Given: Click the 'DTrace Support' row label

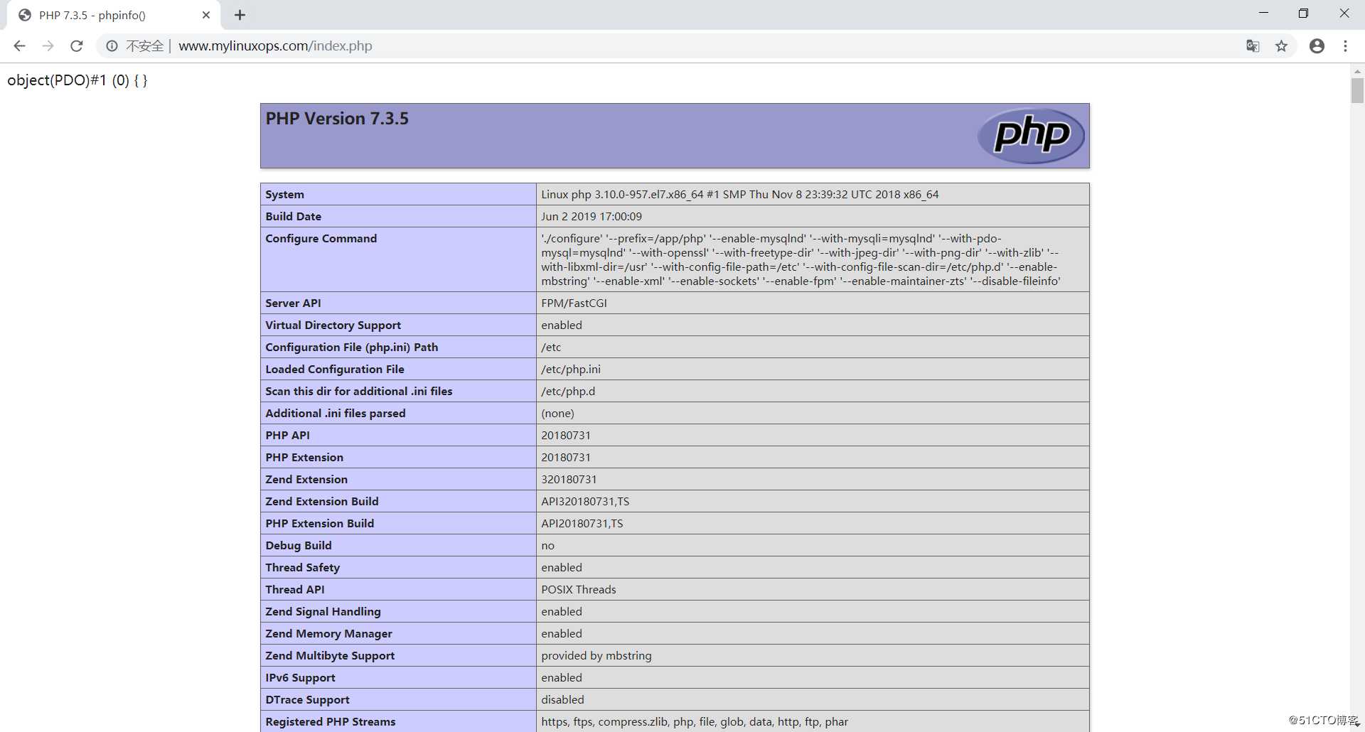Looking at the screenshot, I should tap(307, 700).
